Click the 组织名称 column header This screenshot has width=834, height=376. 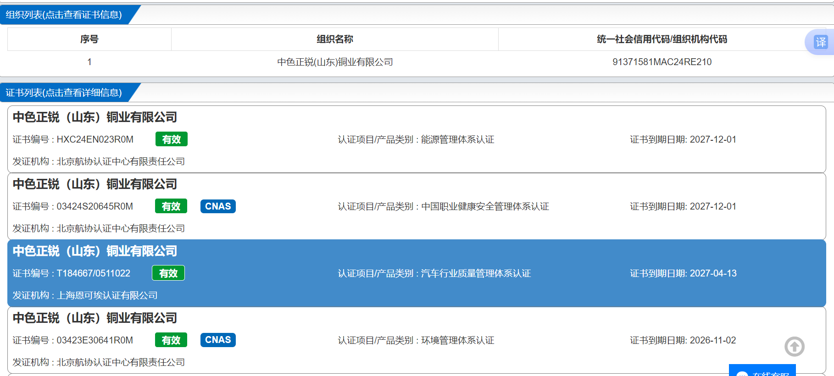coord(335,39)
